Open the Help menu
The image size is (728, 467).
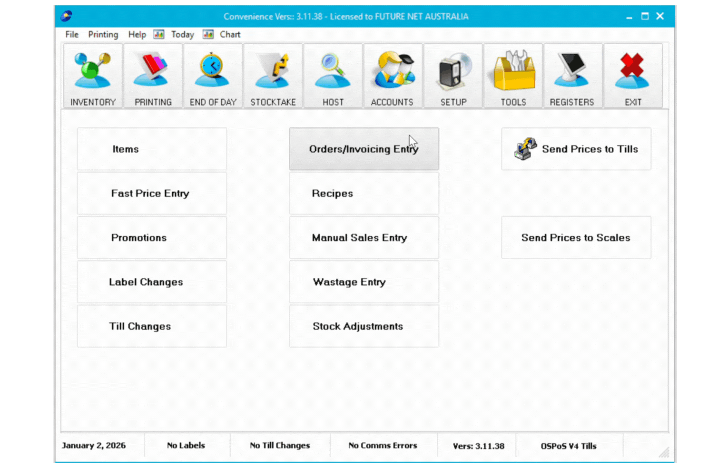(x=137, y=34)
